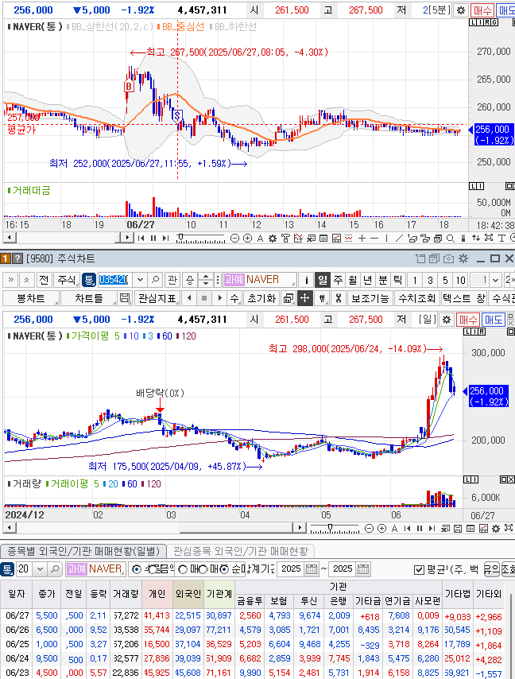Image resolution: width=515 pixels, height=679 pixels.
Task: Click the 매수 (buy) button on the 5-minute chart
Action: point(482,10)
